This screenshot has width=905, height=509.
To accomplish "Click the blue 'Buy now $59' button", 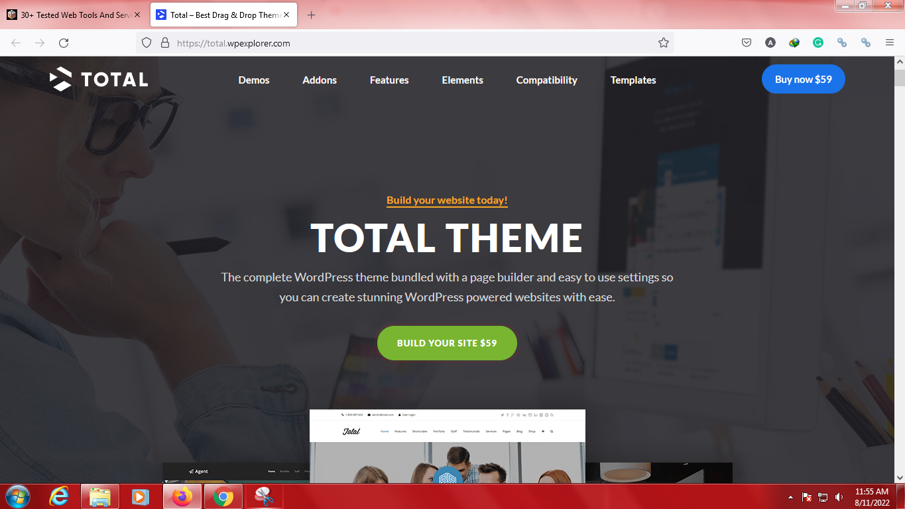I will (x=804, y=79).
